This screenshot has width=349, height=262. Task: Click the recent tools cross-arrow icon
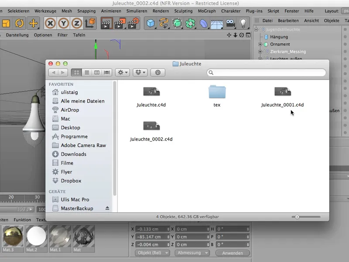[33, 23]
